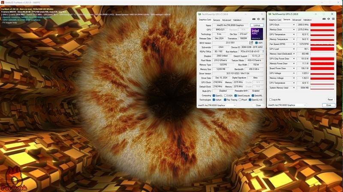The image size is (343, 192).
Task: Open the Memory Temperature sensor dropdown
Action: click(294, 39)
